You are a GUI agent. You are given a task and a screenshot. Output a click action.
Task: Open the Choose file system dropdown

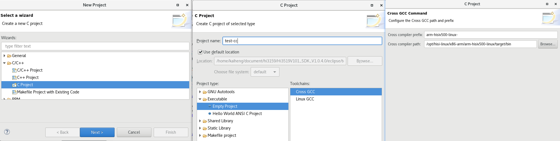[265, 72]
